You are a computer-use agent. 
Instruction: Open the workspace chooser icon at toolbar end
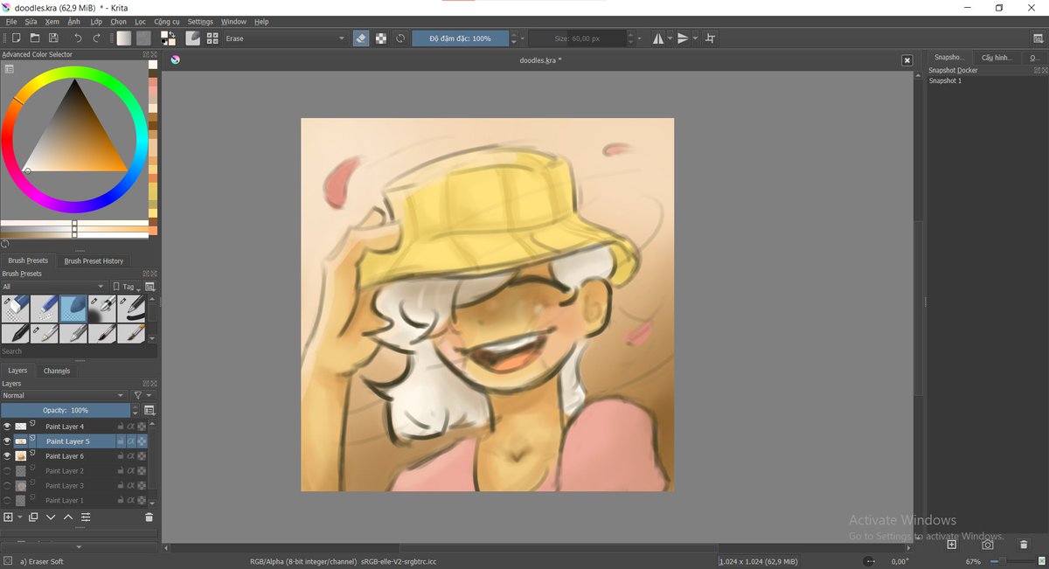click(1040, 38)
